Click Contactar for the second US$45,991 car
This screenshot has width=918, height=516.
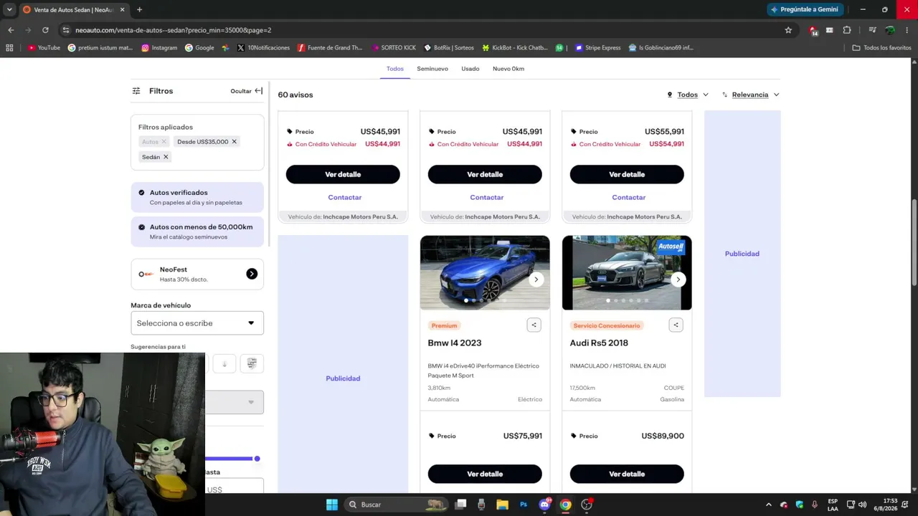[487, 197]
